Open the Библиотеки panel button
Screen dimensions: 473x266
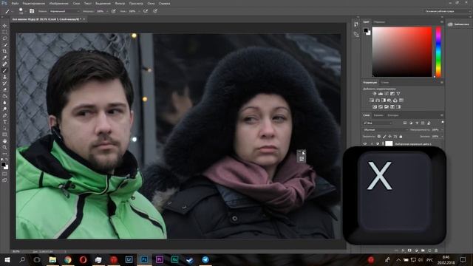click(459, 24)
